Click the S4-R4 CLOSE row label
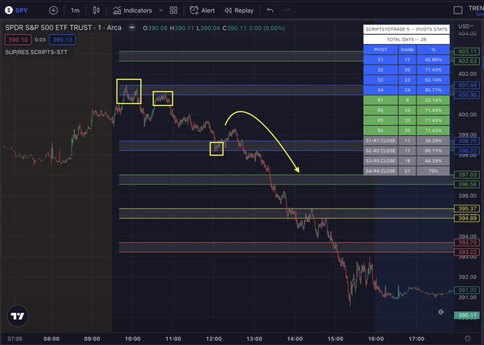 (380, 171)
